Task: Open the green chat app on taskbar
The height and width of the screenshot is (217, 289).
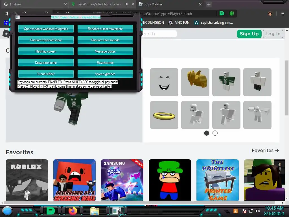Action: 50,211
